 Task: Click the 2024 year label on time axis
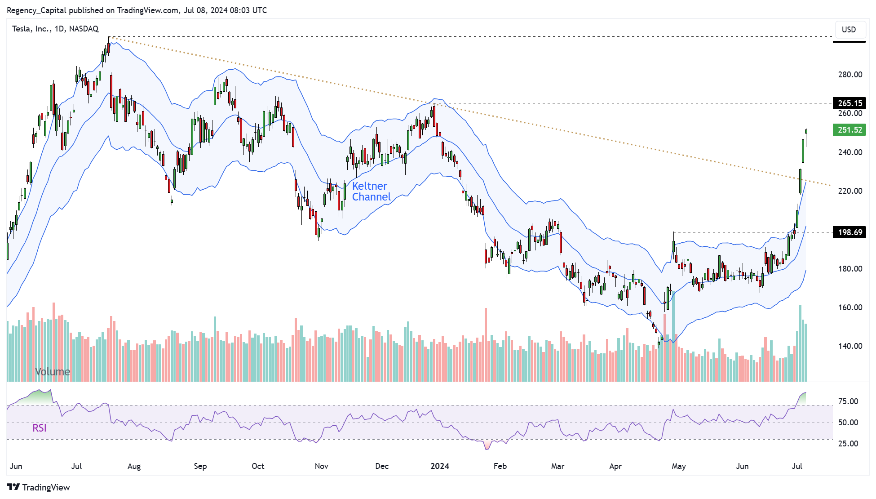pos(440,466)
